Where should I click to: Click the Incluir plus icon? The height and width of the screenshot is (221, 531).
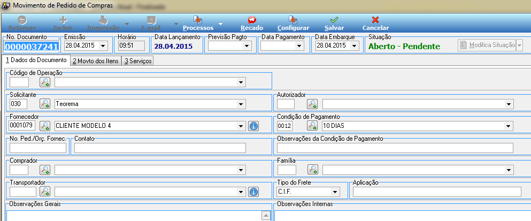[x=63, y=20]
